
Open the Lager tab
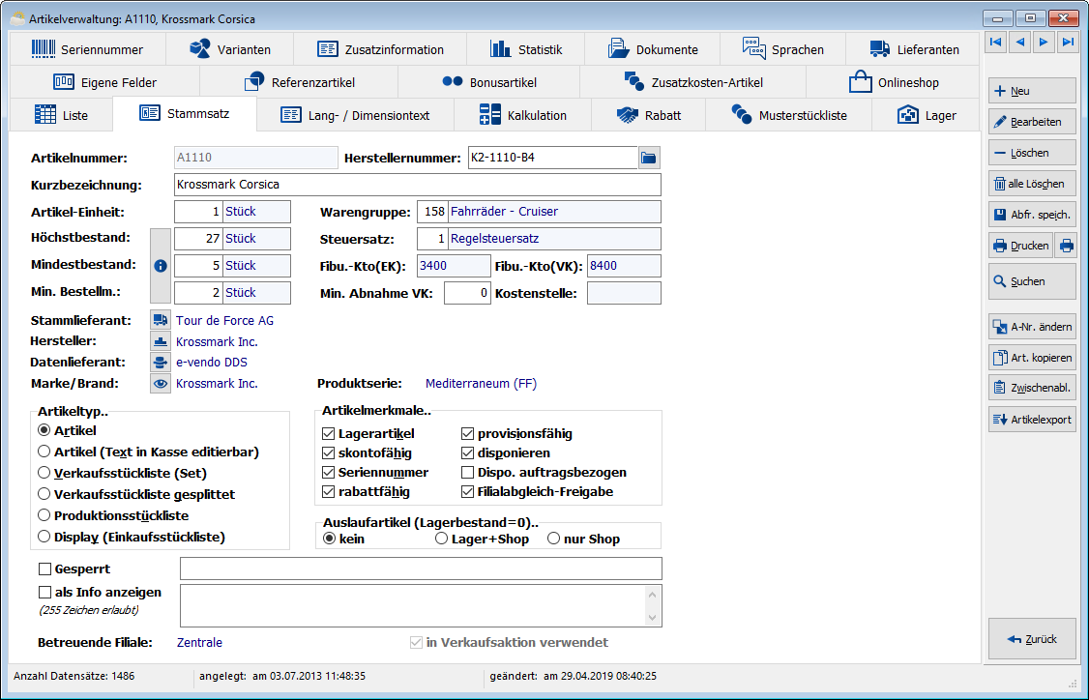click(926, 115)
